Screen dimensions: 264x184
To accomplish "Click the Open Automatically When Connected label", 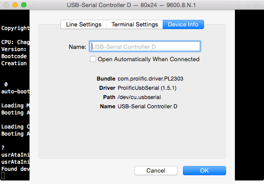I will (x=149, y=59).
